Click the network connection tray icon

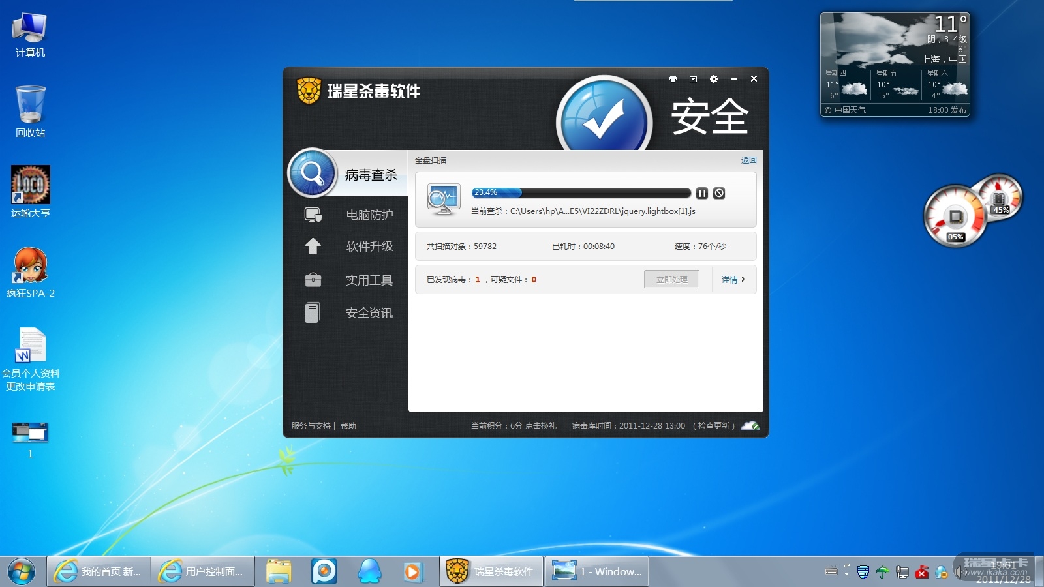pos(902,572)
